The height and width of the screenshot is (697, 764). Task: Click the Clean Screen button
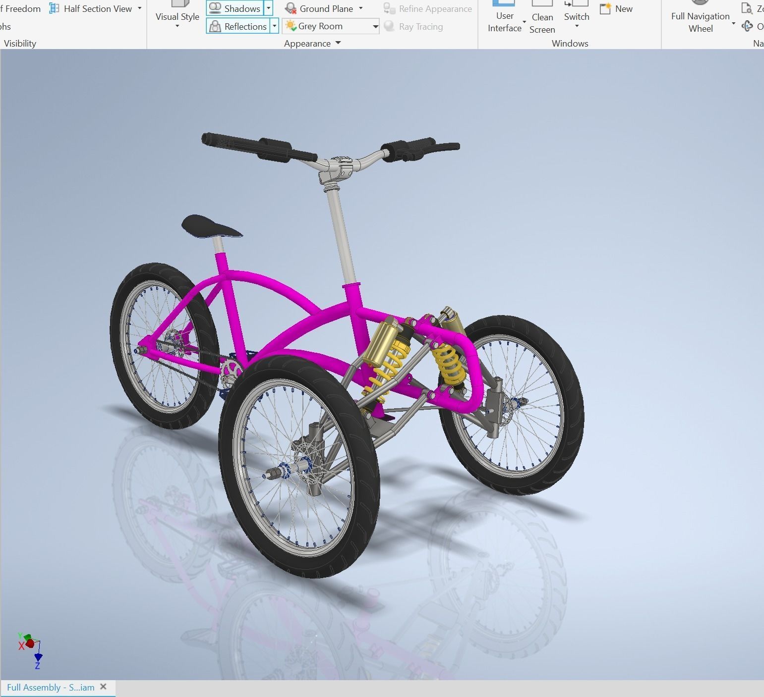(x=542, y=18)
